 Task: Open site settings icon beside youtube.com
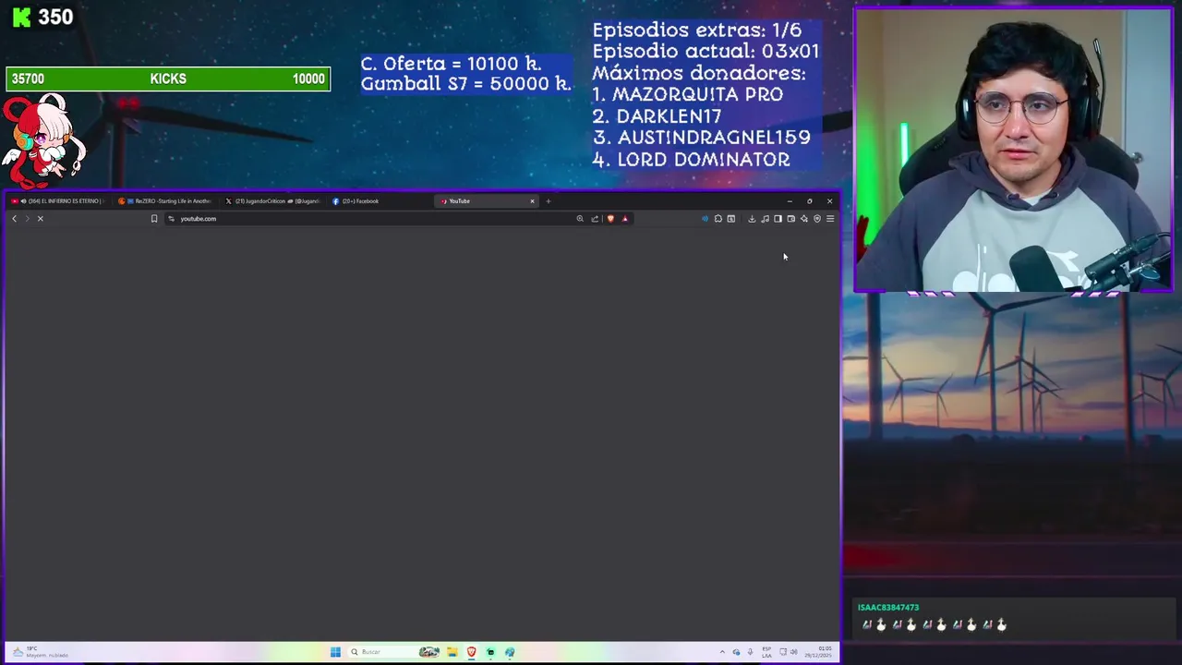[171, 219]
